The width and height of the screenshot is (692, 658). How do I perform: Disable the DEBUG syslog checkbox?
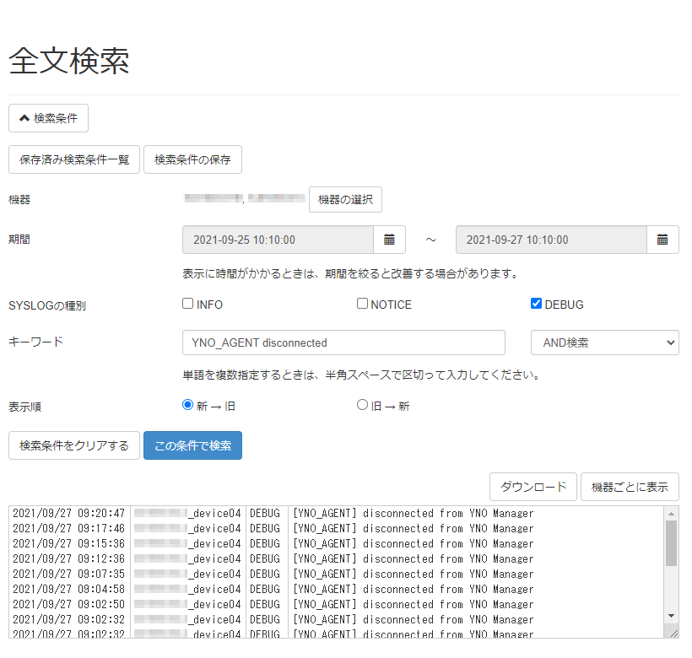[536, 303]
